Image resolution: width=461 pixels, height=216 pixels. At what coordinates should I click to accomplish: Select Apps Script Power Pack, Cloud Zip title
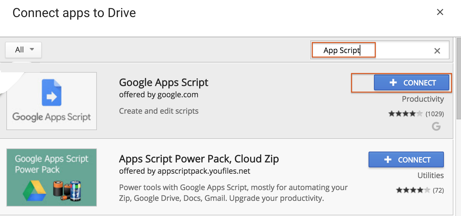tap(199, 159)
